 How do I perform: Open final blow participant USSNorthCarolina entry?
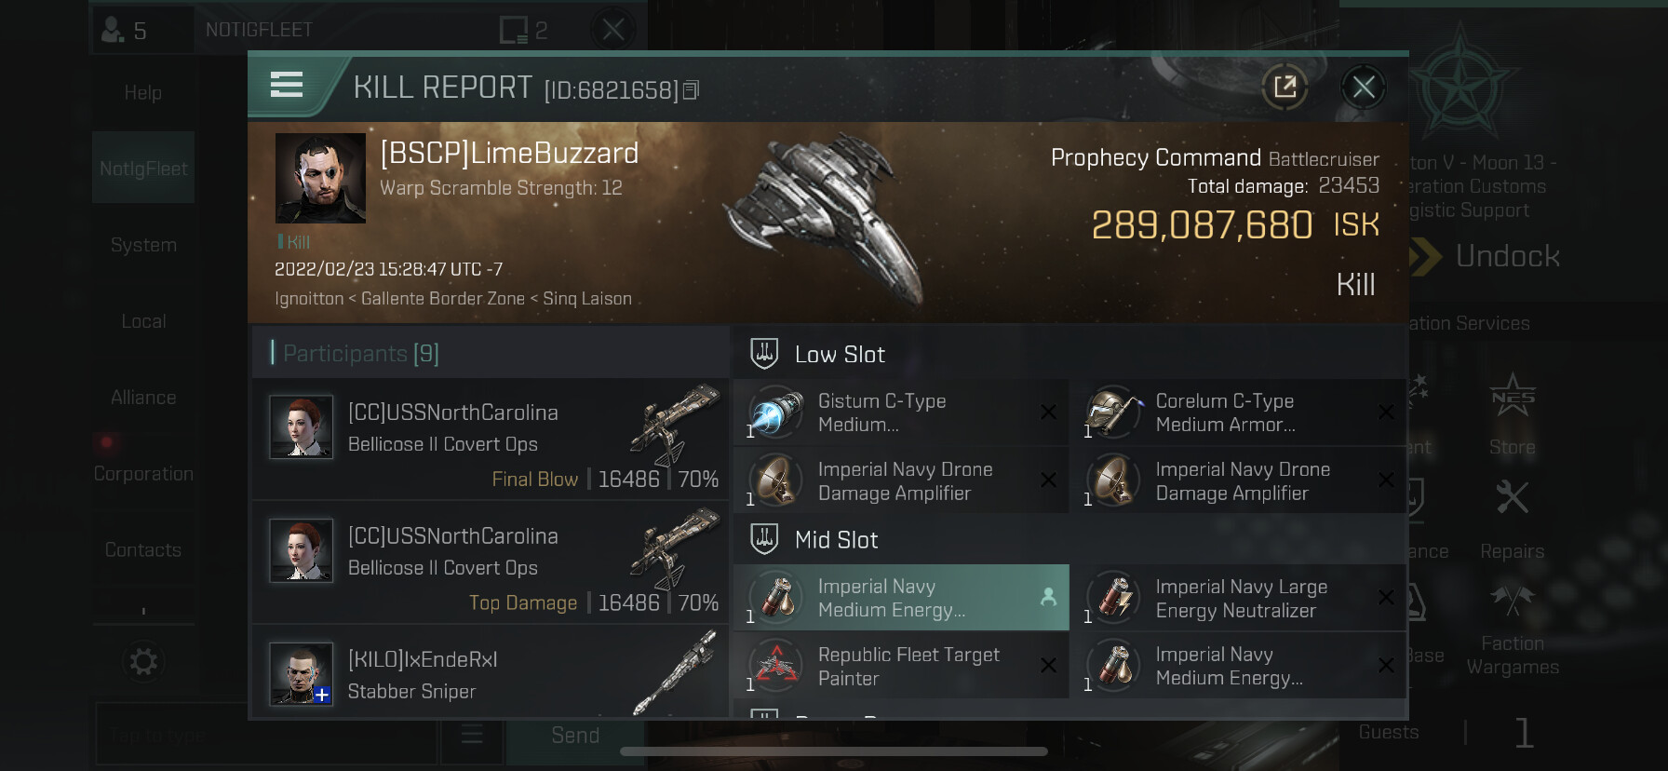click(x=490, y=439)
